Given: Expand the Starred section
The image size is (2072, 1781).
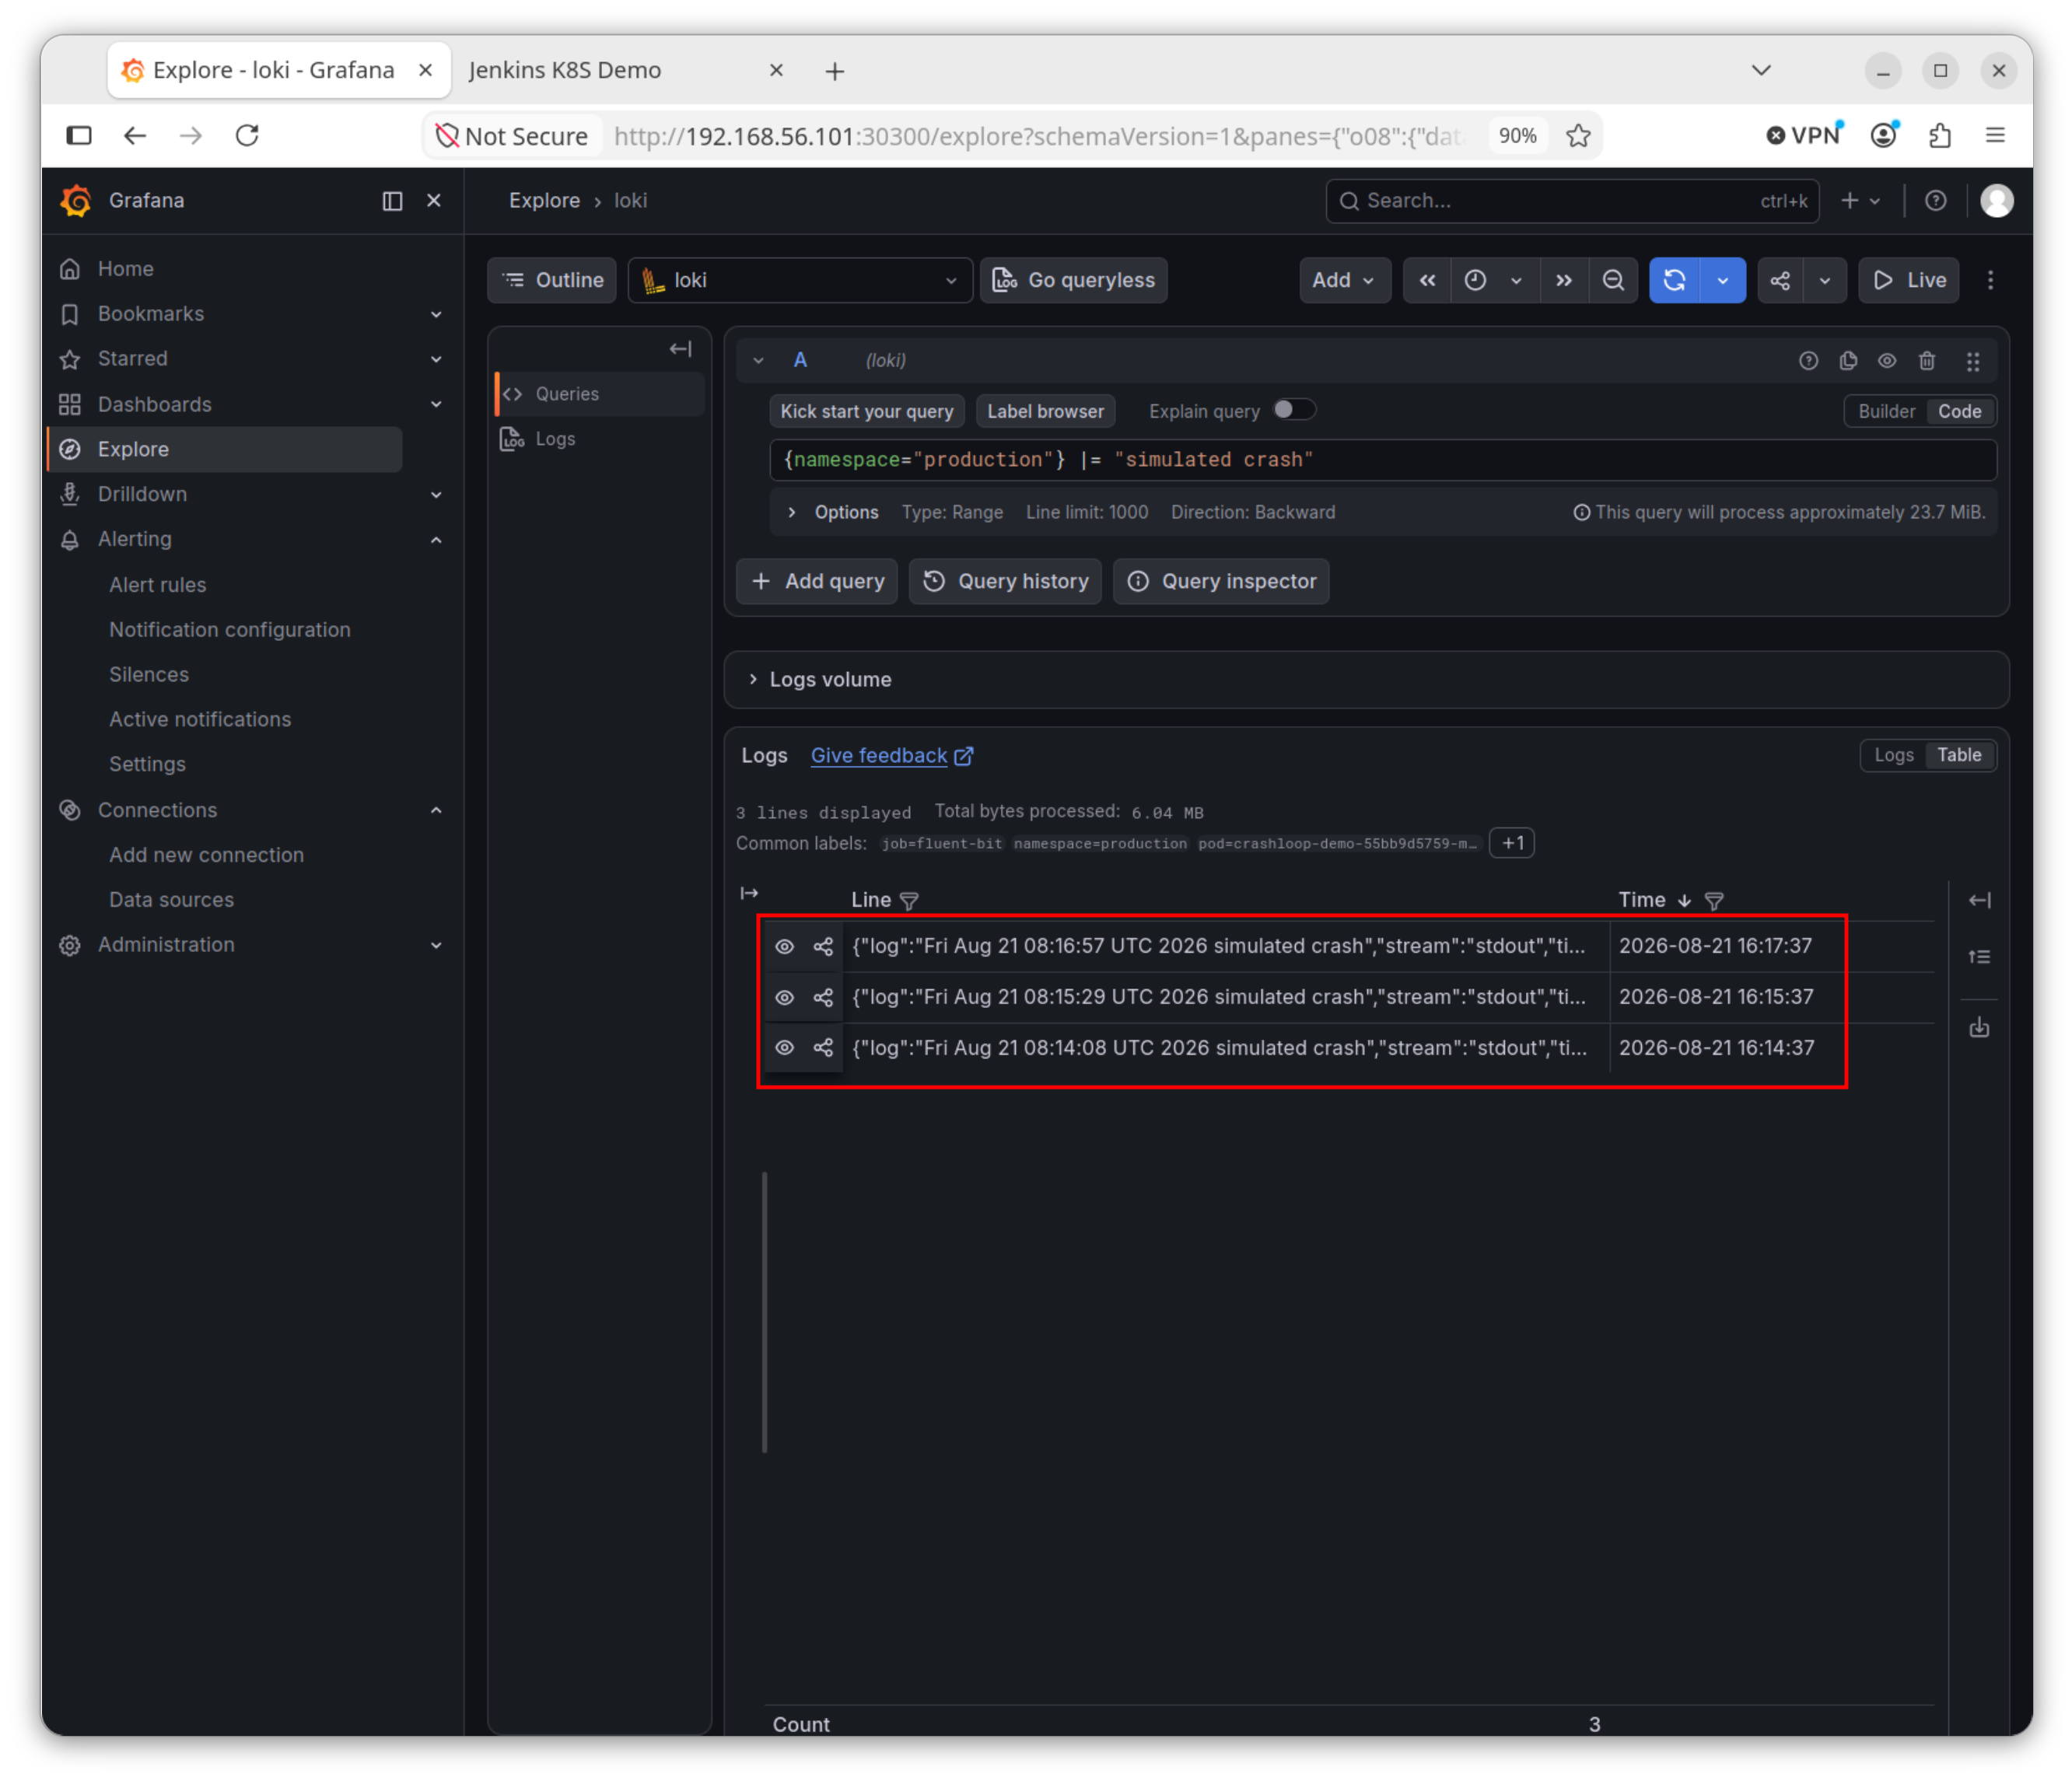Looking at the screenshot, I should (436, 359).
